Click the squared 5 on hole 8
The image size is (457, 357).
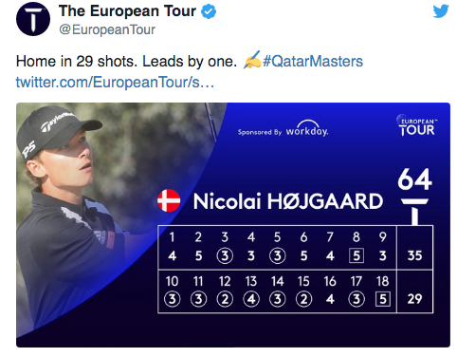[x=356, y=255]
